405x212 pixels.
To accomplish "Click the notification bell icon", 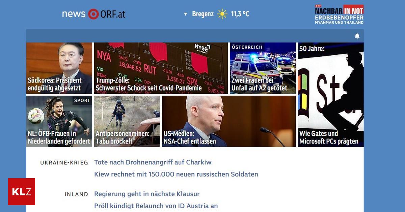I will 357,36.
